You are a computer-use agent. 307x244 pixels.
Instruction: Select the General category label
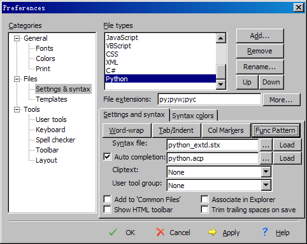coord(36,38)
